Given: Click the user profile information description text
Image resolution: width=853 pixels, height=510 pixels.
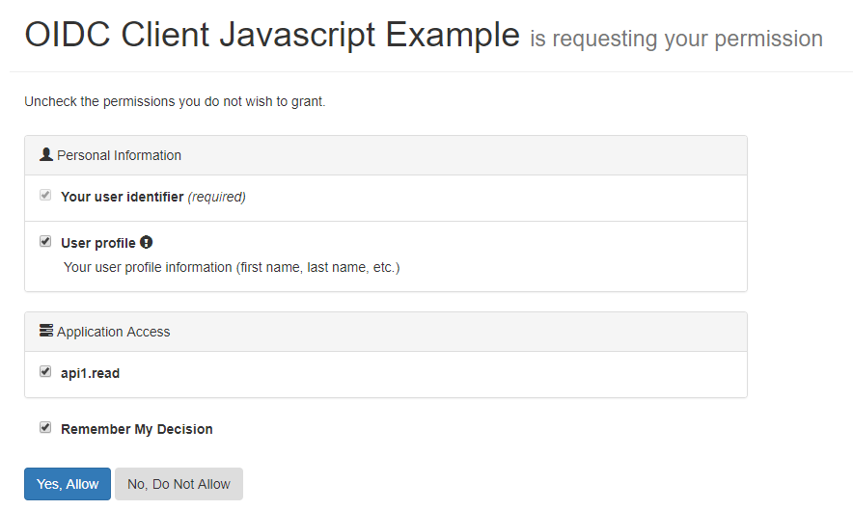Looking at the screenshot, I should point(232,267).
